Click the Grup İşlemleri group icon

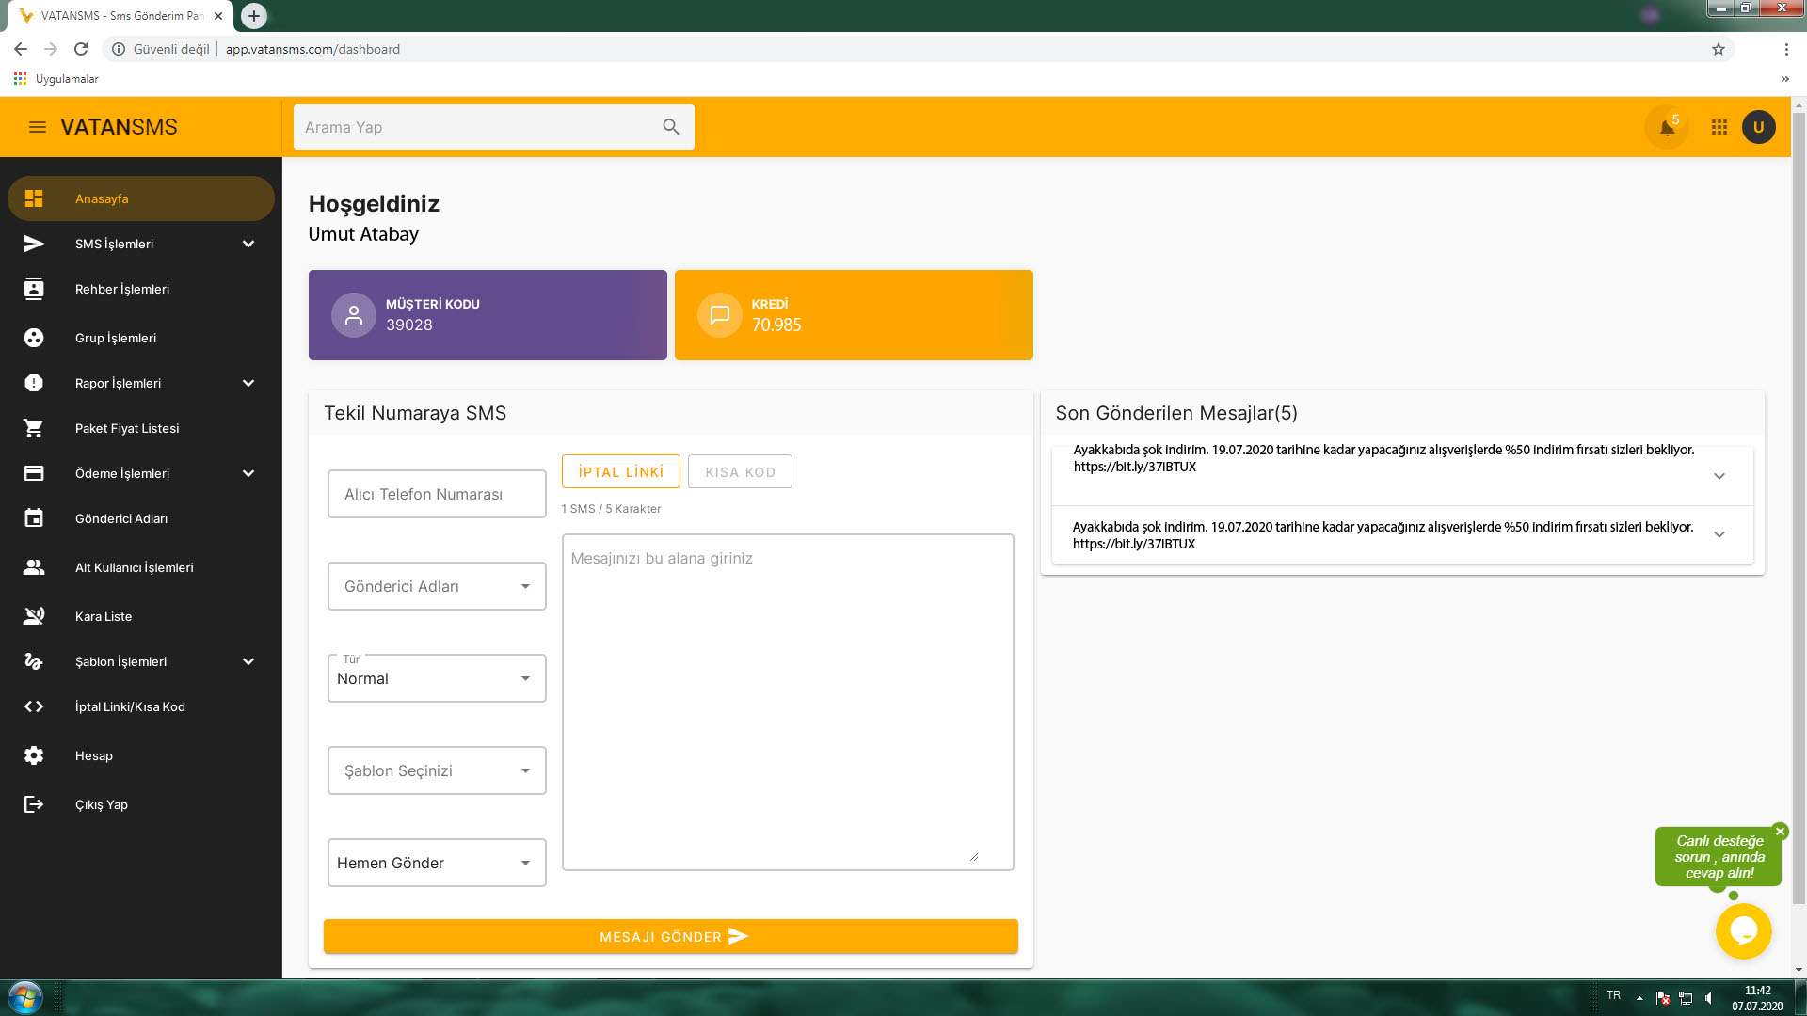pos(34,338)
